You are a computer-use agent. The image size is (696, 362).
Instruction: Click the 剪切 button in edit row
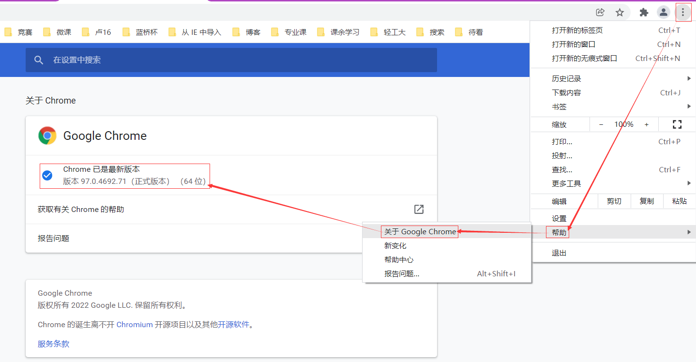[614, 201]
